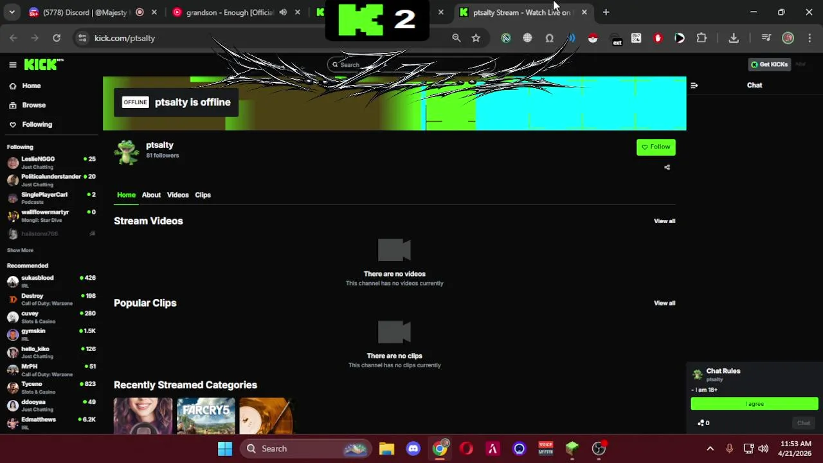Click the Kick search field
Screen dimensions: 823x463
411,64
